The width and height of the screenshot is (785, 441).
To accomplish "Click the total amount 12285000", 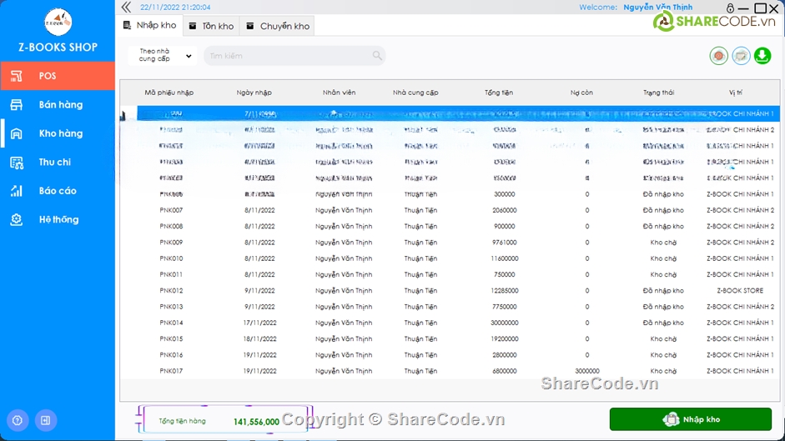I will [x=504, y=290].
